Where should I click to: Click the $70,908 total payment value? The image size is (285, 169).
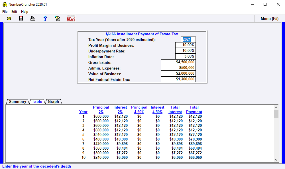point(195,139)
